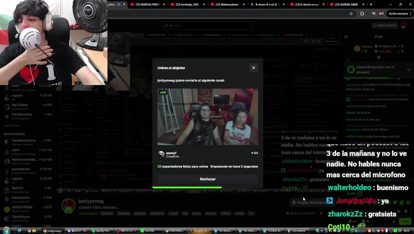
Task: Open CRACKHEBER recommended channel
Action: 28,209
